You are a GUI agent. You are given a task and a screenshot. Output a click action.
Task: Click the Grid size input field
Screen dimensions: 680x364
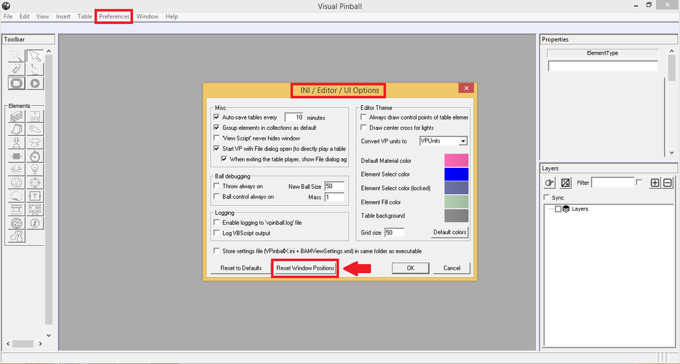[x=394, y=233]
